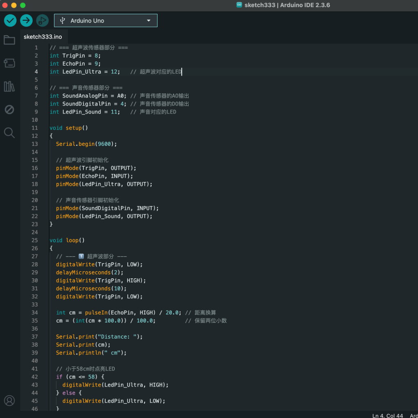
Task: Click the sketch333 window title
Action: [261, 5]
